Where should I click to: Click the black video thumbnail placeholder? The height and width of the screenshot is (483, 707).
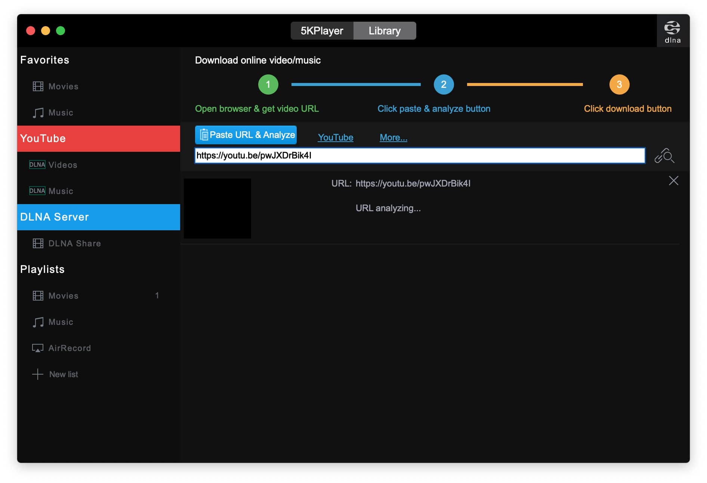tap(217, 209)
